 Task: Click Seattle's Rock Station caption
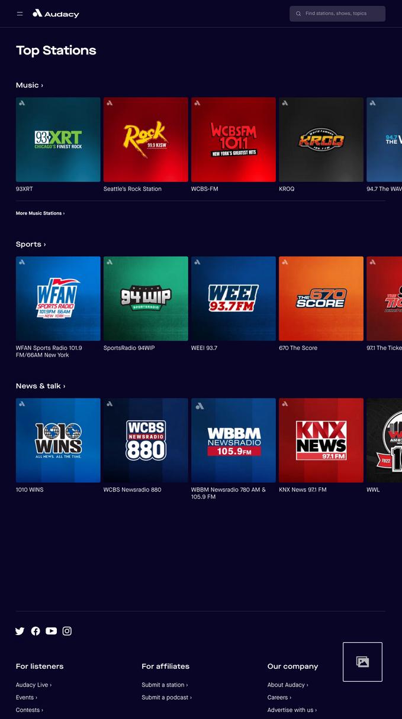click(133, 189)
